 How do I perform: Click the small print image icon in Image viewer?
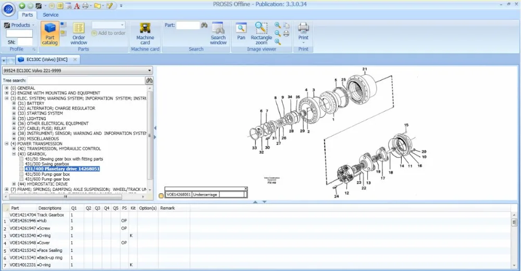286,33
